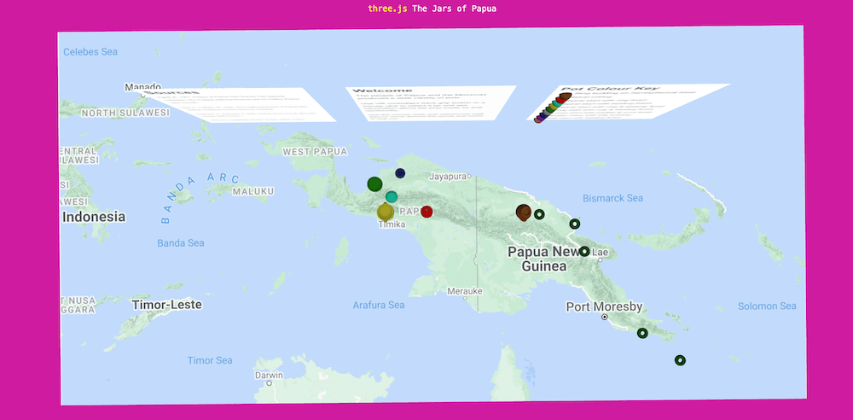Screen dimensions: 853x420
Task: Click the colour swatches in Pot Colour Key
Action: point(551,108)
